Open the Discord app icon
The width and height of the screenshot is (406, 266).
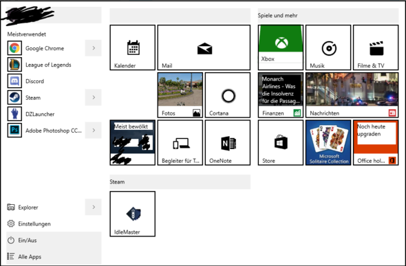click(x=14, y=81)
